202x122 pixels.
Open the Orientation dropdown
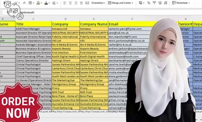click(x=98, y=3)
